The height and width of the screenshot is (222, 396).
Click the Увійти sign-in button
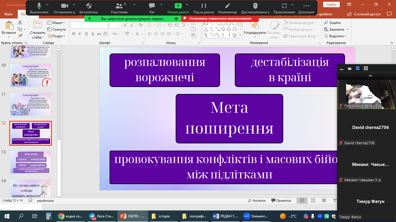tap(331, 5)
